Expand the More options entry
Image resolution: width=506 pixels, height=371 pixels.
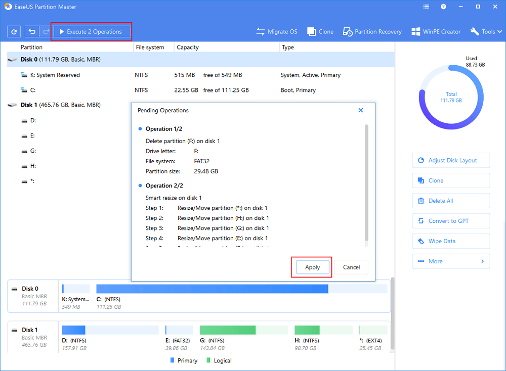pos(451,261)
